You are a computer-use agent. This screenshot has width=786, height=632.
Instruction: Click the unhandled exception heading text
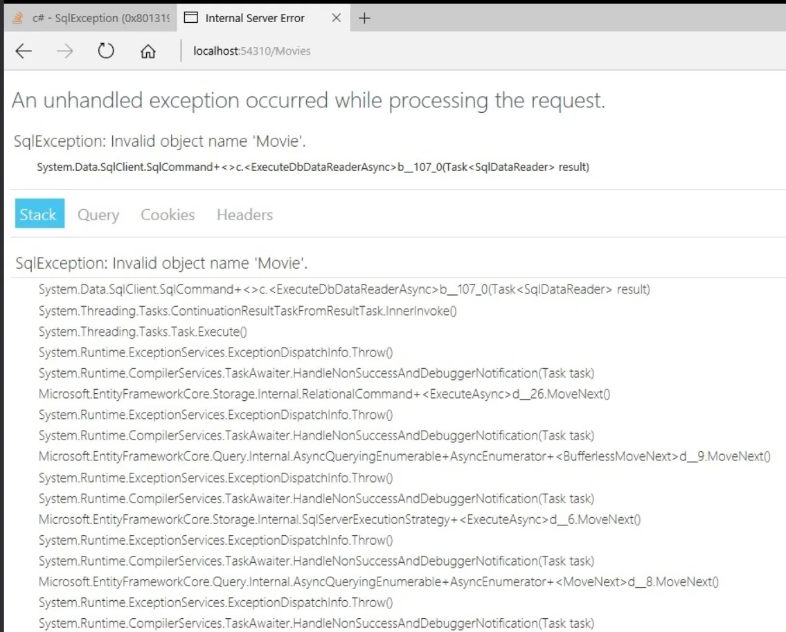[308, 101]
